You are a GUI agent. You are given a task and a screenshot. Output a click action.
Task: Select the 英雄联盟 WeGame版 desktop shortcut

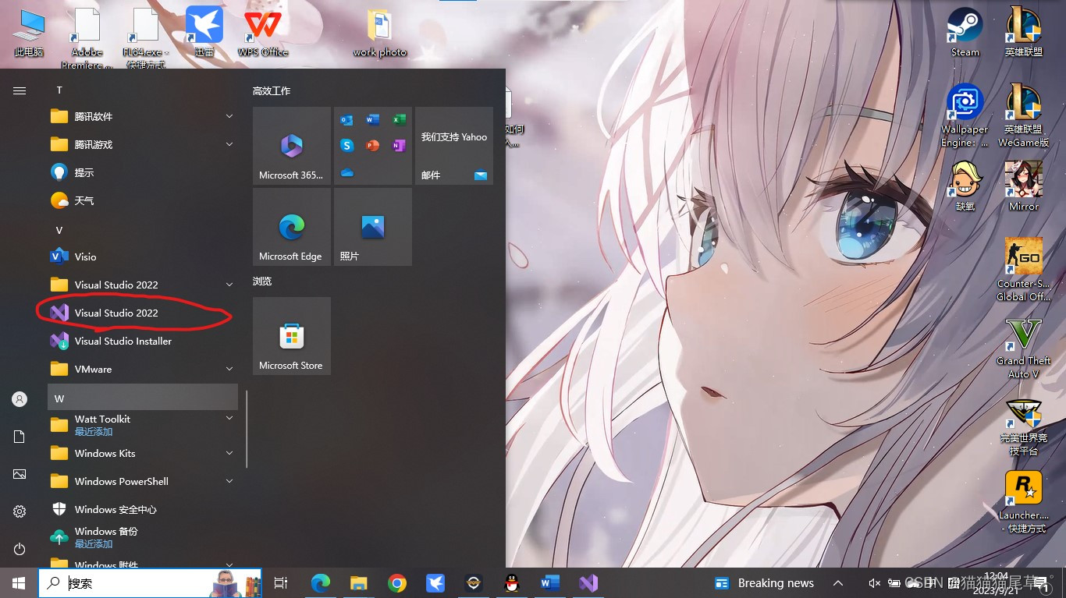(x=1023, y=115)
